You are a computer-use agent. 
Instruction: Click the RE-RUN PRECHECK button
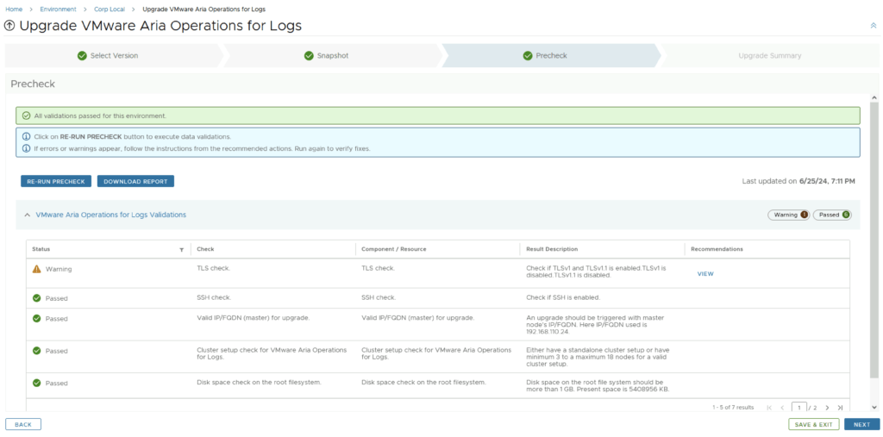click(56, 182)
